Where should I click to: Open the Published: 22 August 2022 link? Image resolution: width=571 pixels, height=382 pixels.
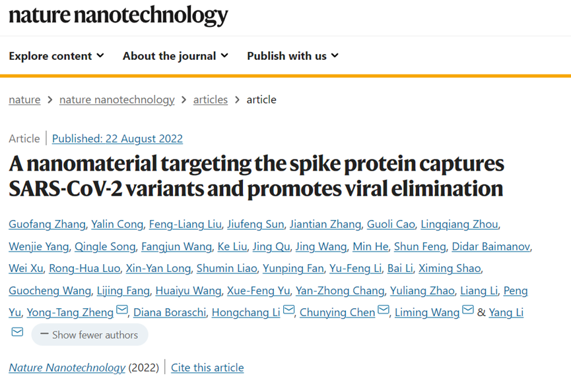coord(118,138)
